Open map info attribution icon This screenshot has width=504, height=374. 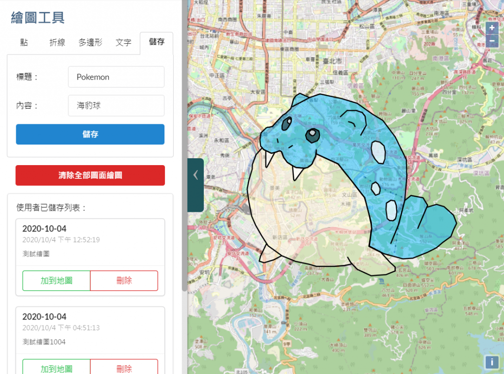[x=492, y=362]
